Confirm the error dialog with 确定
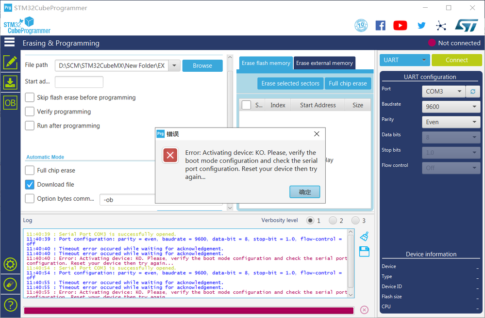The image size is (485, 318). coord(305,192)
